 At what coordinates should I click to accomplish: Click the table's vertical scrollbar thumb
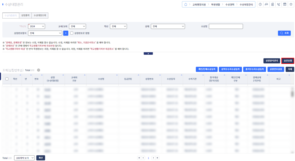tap(292, 93)
